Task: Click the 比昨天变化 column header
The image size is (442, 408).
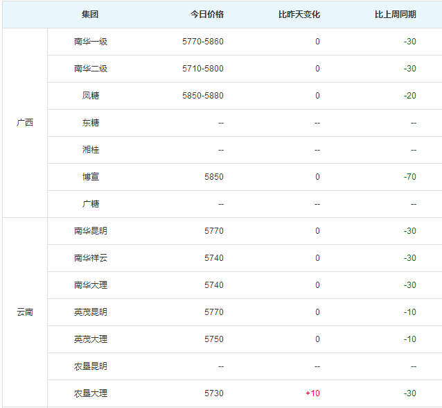Action: pyautogui.click(x=299, y=15)
